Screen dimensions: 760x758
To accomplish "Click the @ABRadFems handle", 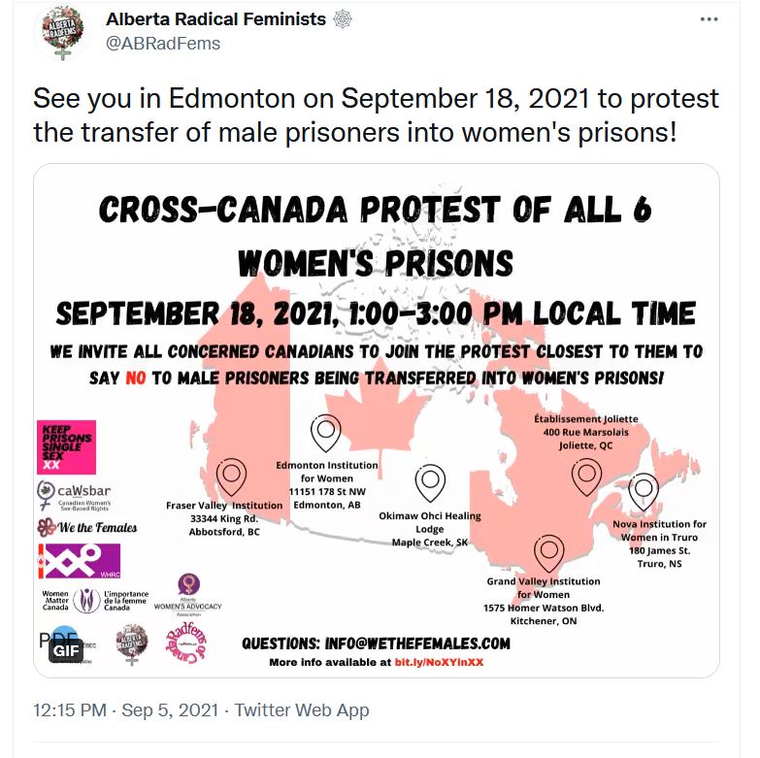I will 162,44.
